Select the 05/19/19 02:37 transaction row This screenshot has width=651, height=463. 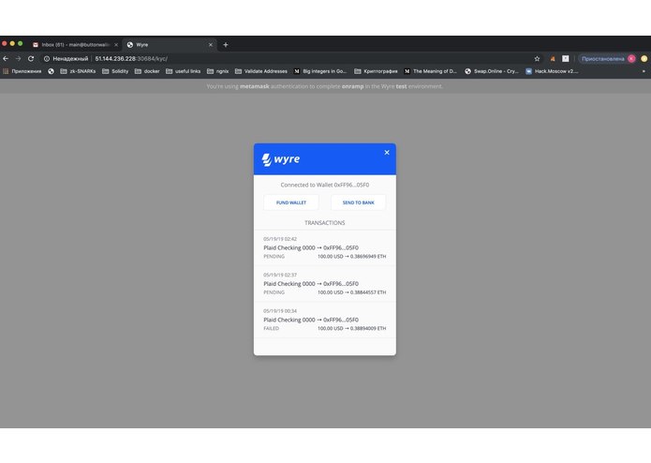coord(325,284)
